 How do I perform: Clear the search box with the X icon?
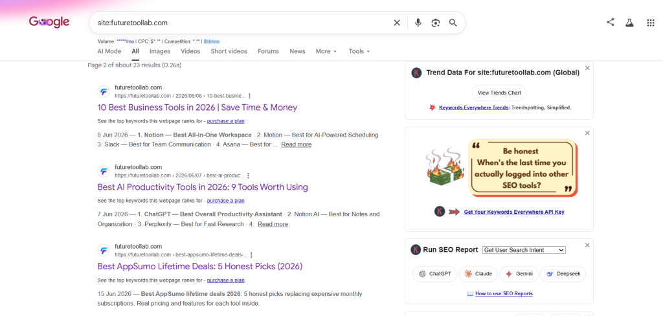(x=397, y=23)
